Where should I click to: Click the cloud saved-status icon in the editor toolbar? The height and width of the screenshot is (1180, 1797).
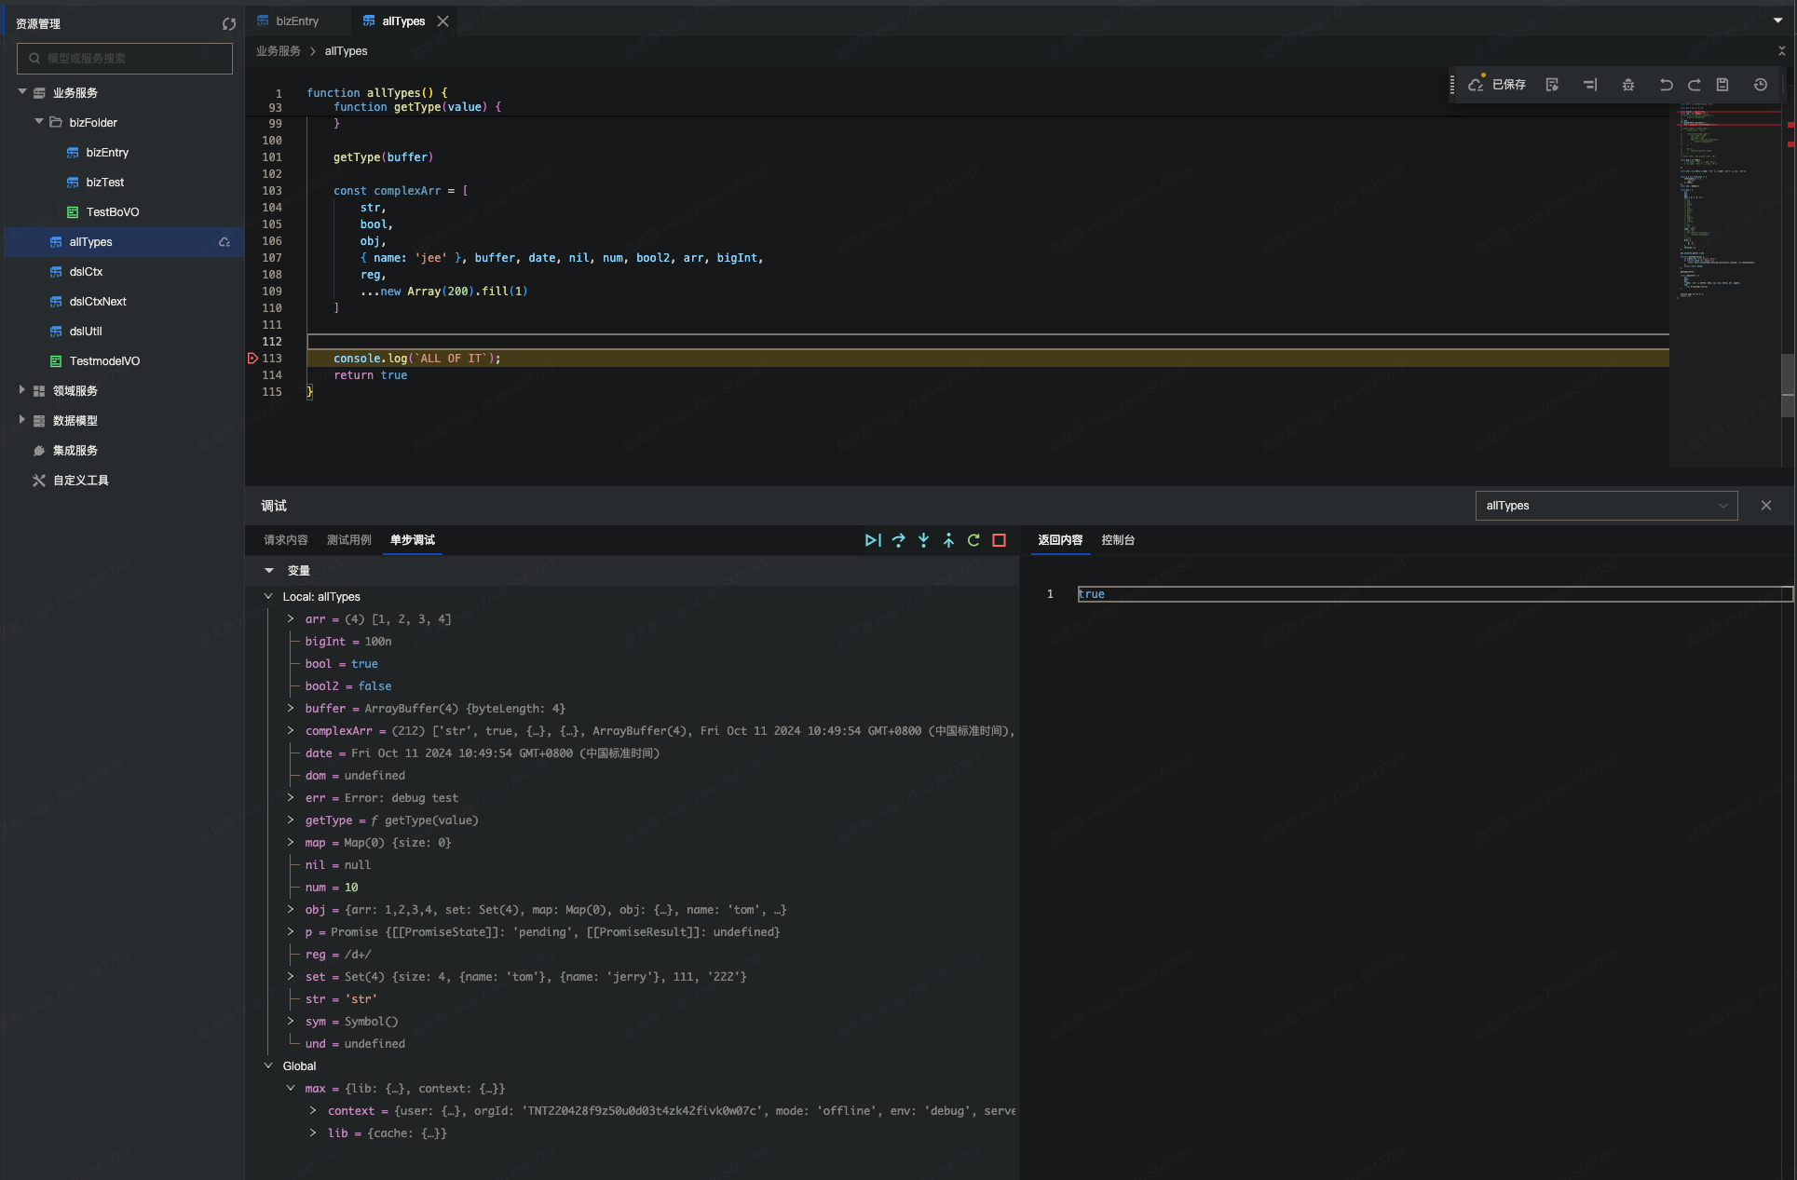[1476, 85]
